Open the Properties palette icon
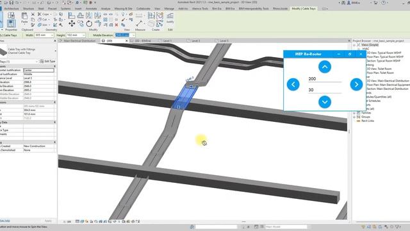The image size is (410, 231). (11, 24)
